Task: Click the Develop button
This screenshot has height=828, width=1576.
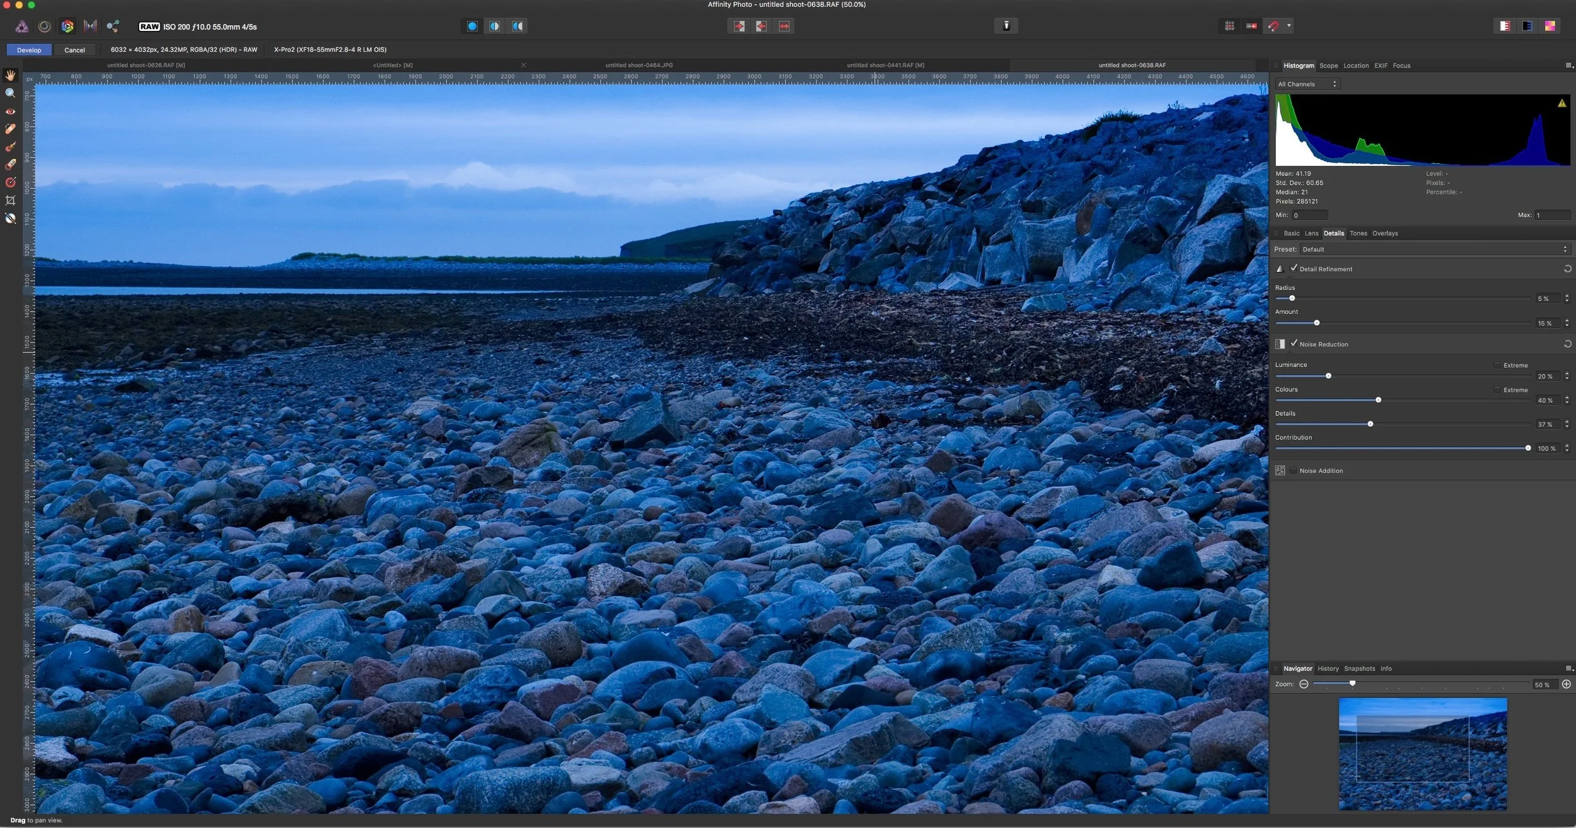Action: 29,50
